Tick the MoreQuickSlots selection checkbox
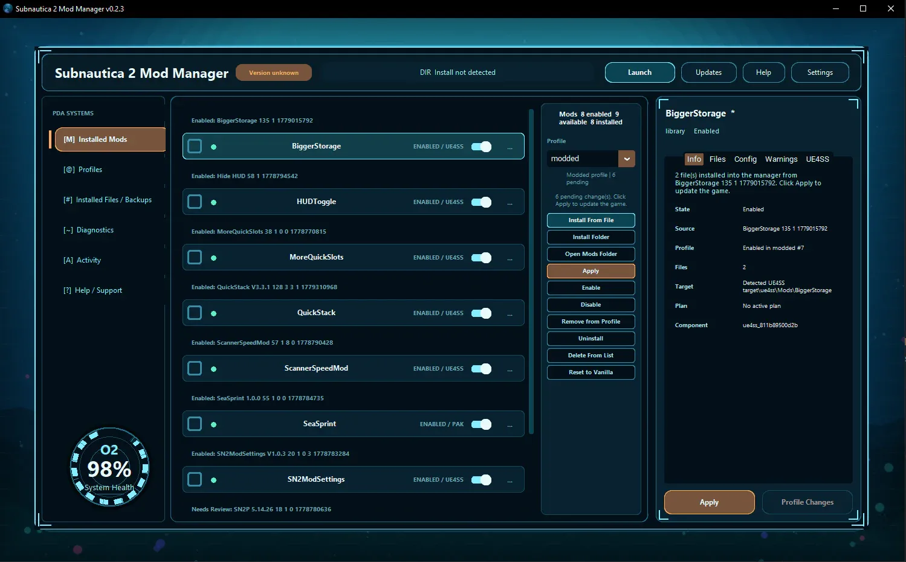Viewport: 906px width, 562px height. (x=195, y=257)
